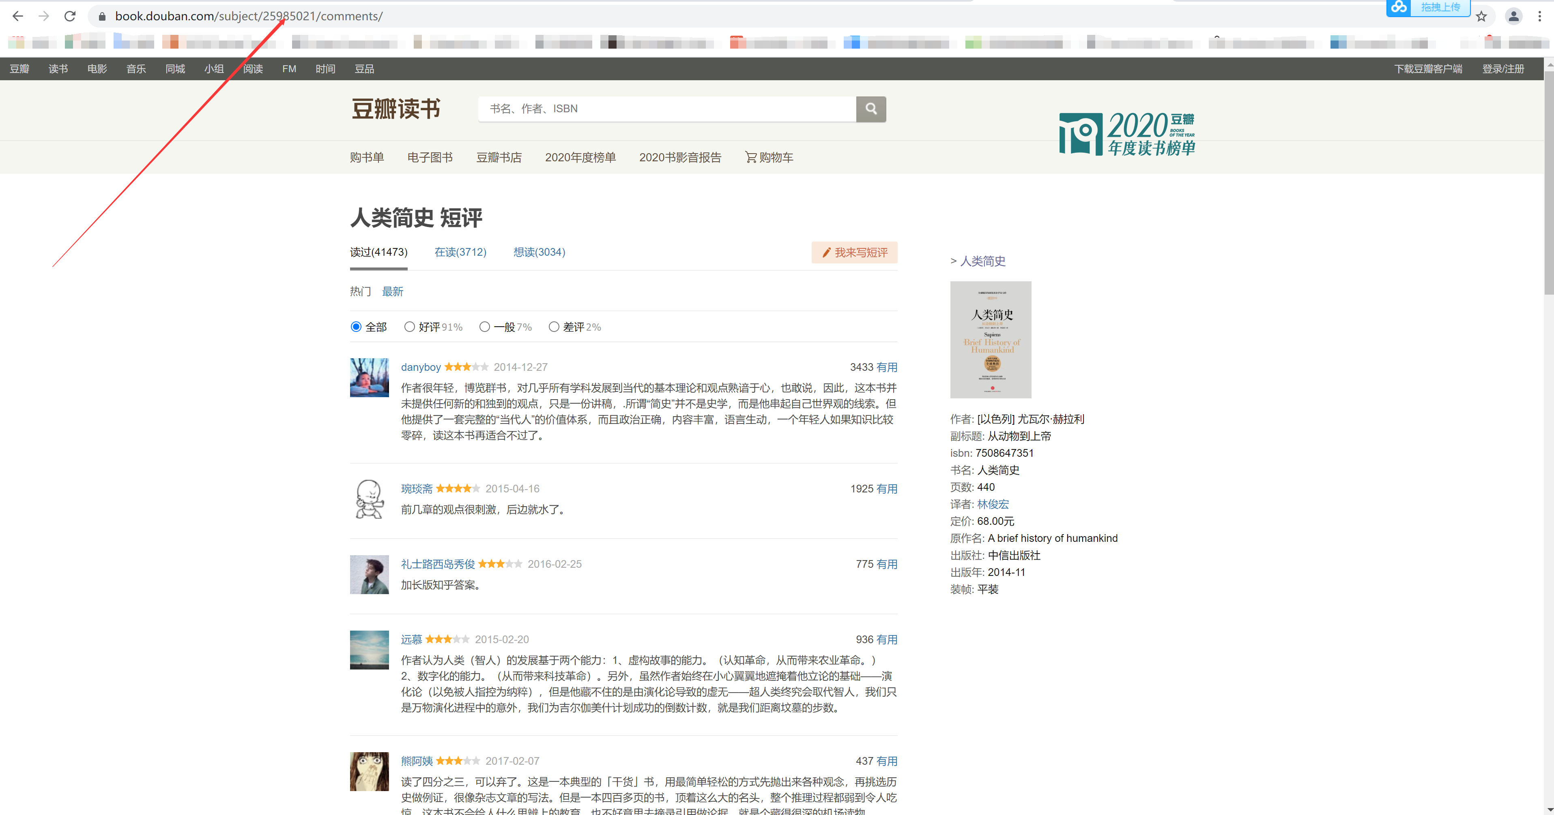Switch to the 在读(3712) tab
Viewport: 1554px width, 815px height.
[460, 252]
